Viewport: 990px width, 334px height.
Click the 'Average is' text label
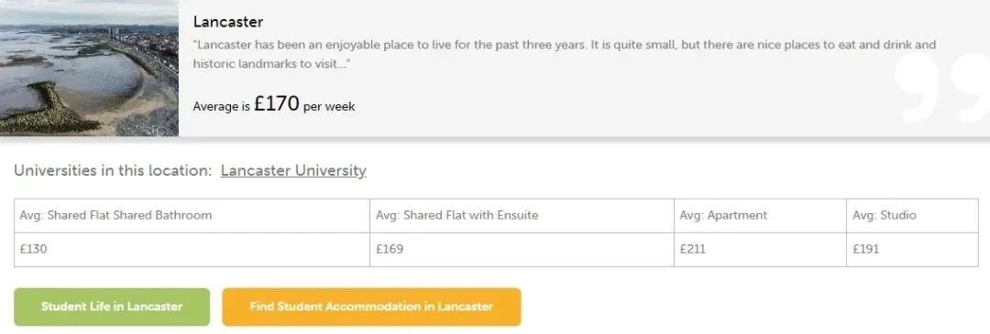[x=222, y=106]
